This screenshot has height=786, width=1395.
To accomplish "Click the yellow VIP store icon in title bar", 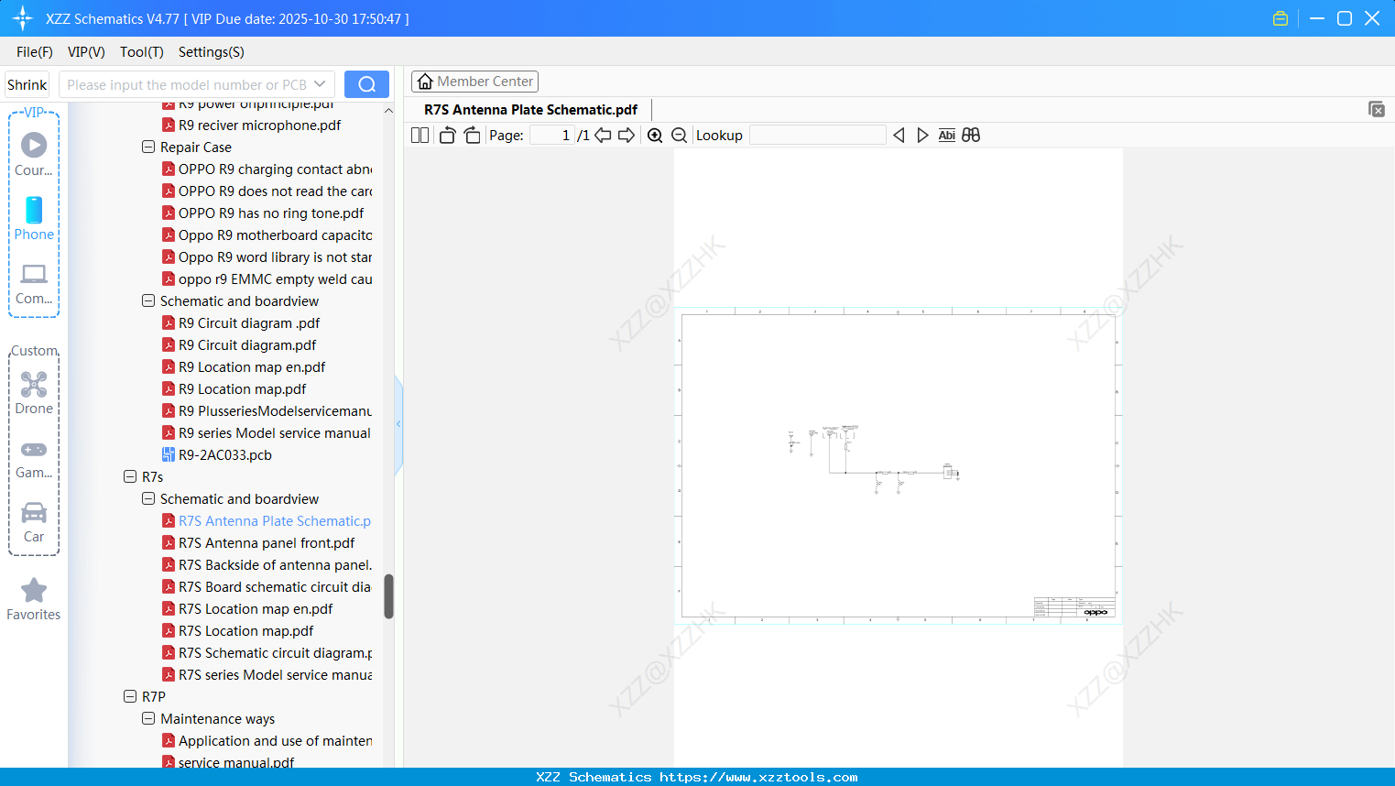I will coord(1281,18).
